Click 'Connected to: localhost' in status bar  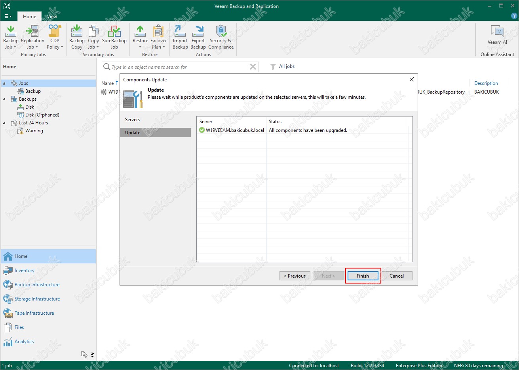314,366
